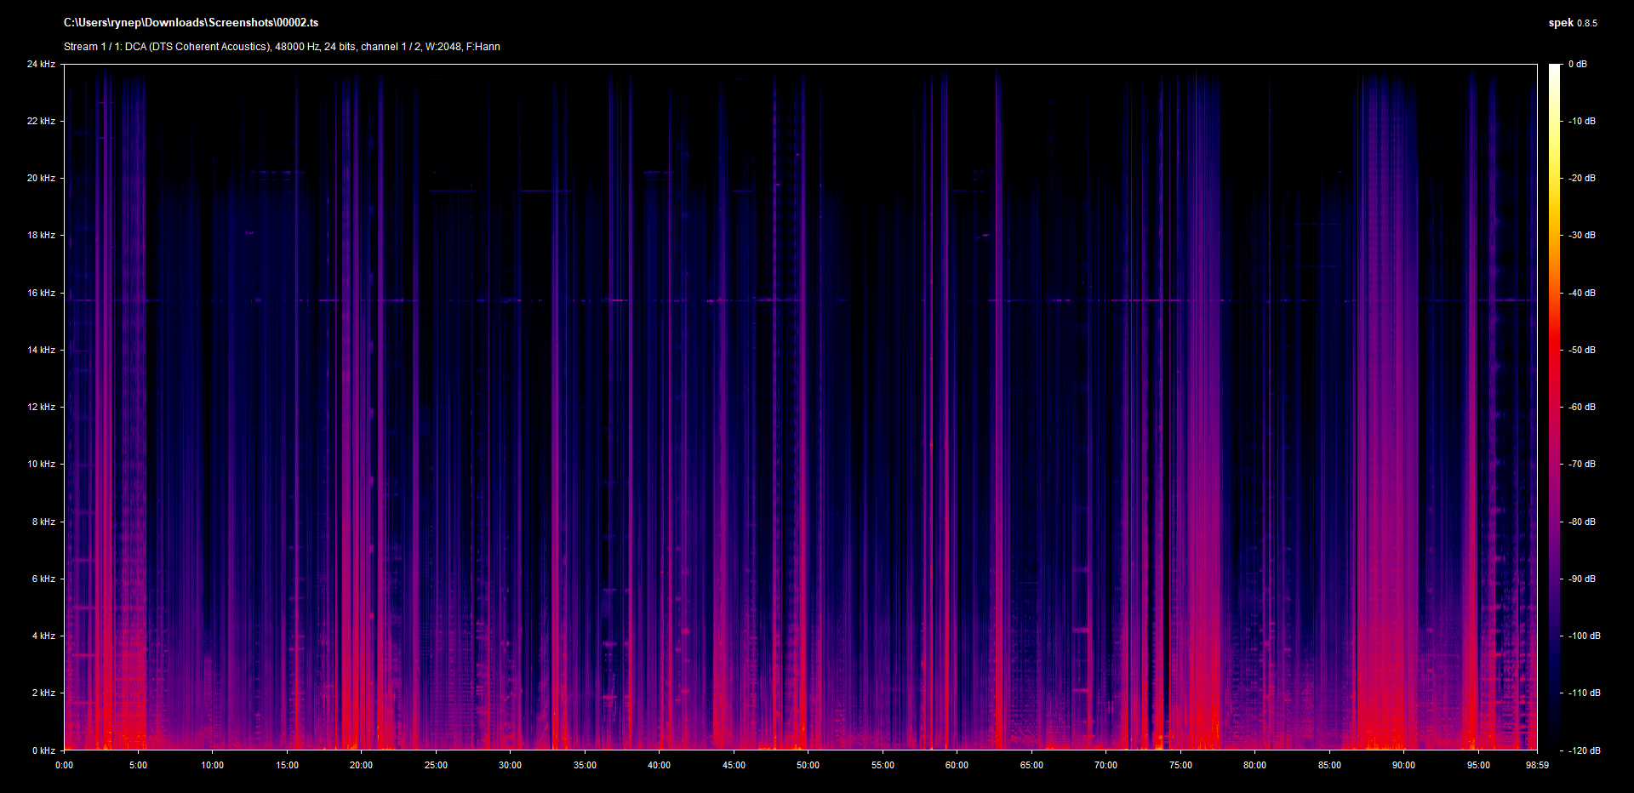Click the 16 kHz frequency axis label
1634x793 pixels.
click(41, 294)
